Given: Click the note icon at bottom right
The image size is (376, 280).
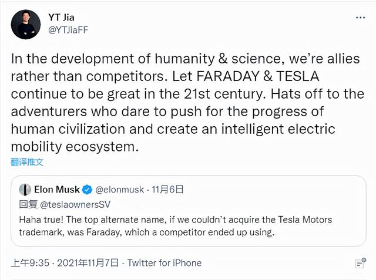Looking at the screenshot, I should (360, 263).
